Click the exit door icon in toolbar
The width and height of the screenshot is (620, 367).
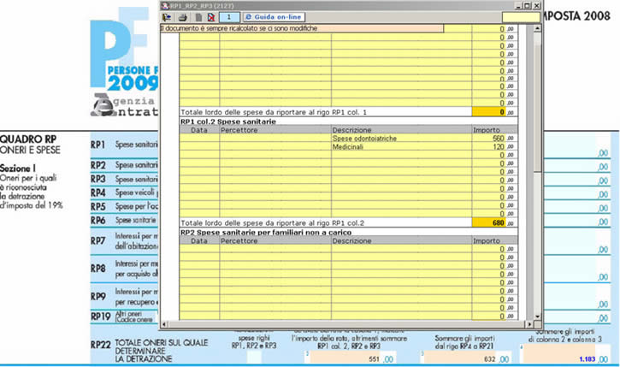point(168,16)
